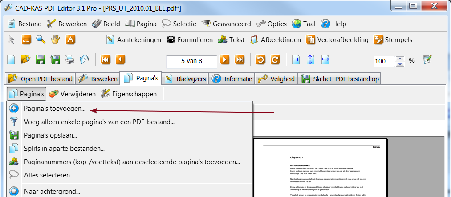This screenshot has height=197, width=451.
Task: Switch to the Veiligheid tab
Action: point(276,79)
